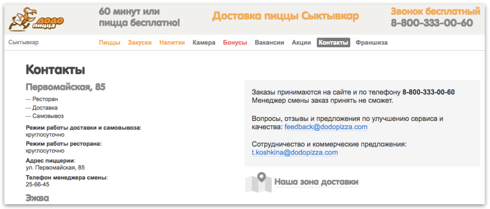This screenshot has width=490, height=209.
Task: Open the Закуски menu section
Action: (x=140, y=43)
